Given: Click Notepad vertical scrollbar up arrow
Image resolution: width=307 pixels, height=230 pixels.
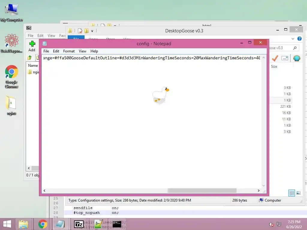Looking at the screenshot, I should (264, 58).
